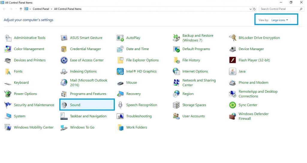Open Programs and Features link
The height and width of the screenshot is (163, 307).
coord(88,94)
